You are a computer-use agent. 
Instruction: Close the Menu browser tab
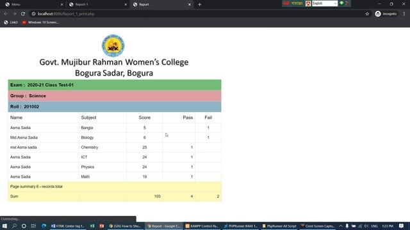61,4
